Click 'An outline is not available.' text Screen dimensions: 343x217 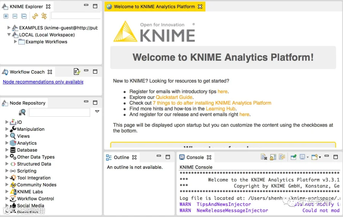(135, 167)
